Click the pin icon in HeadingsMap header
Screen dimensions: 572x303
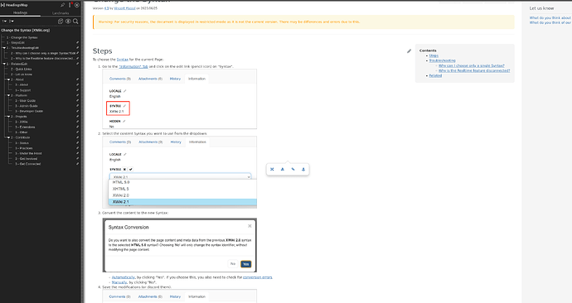pos(62,5)
